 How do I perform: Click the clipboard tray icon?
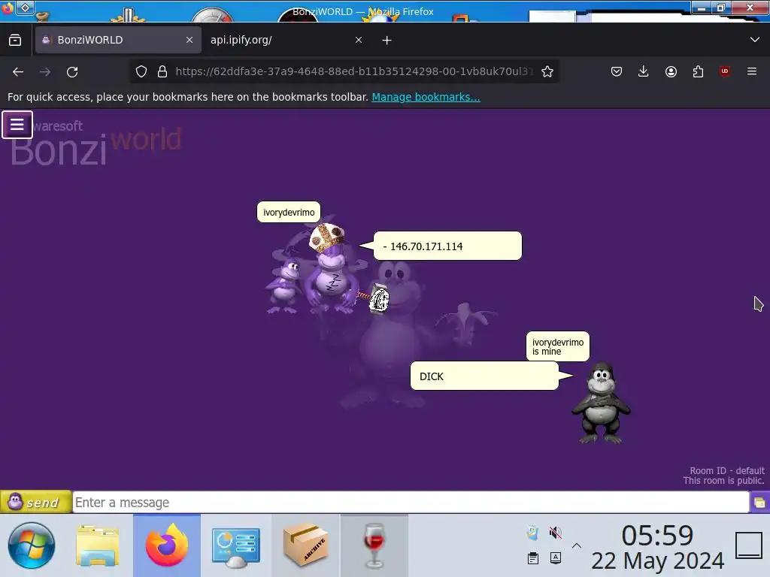pos(533,558)
